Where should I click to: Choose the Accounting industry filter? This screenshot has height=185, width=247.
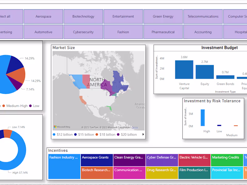203,32
